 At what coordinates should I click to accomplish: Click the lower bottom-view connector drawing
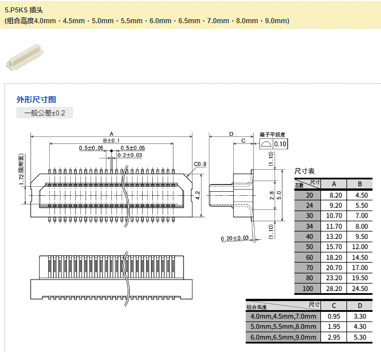[111, 277]
